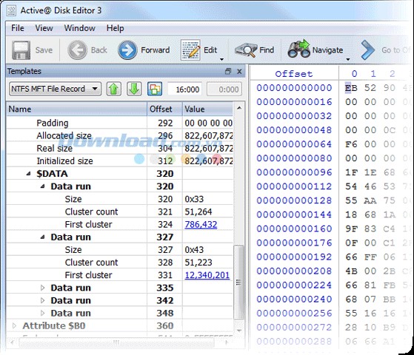
Task: Click the Save floppy disk icon
Action: [x=21, y=50]
